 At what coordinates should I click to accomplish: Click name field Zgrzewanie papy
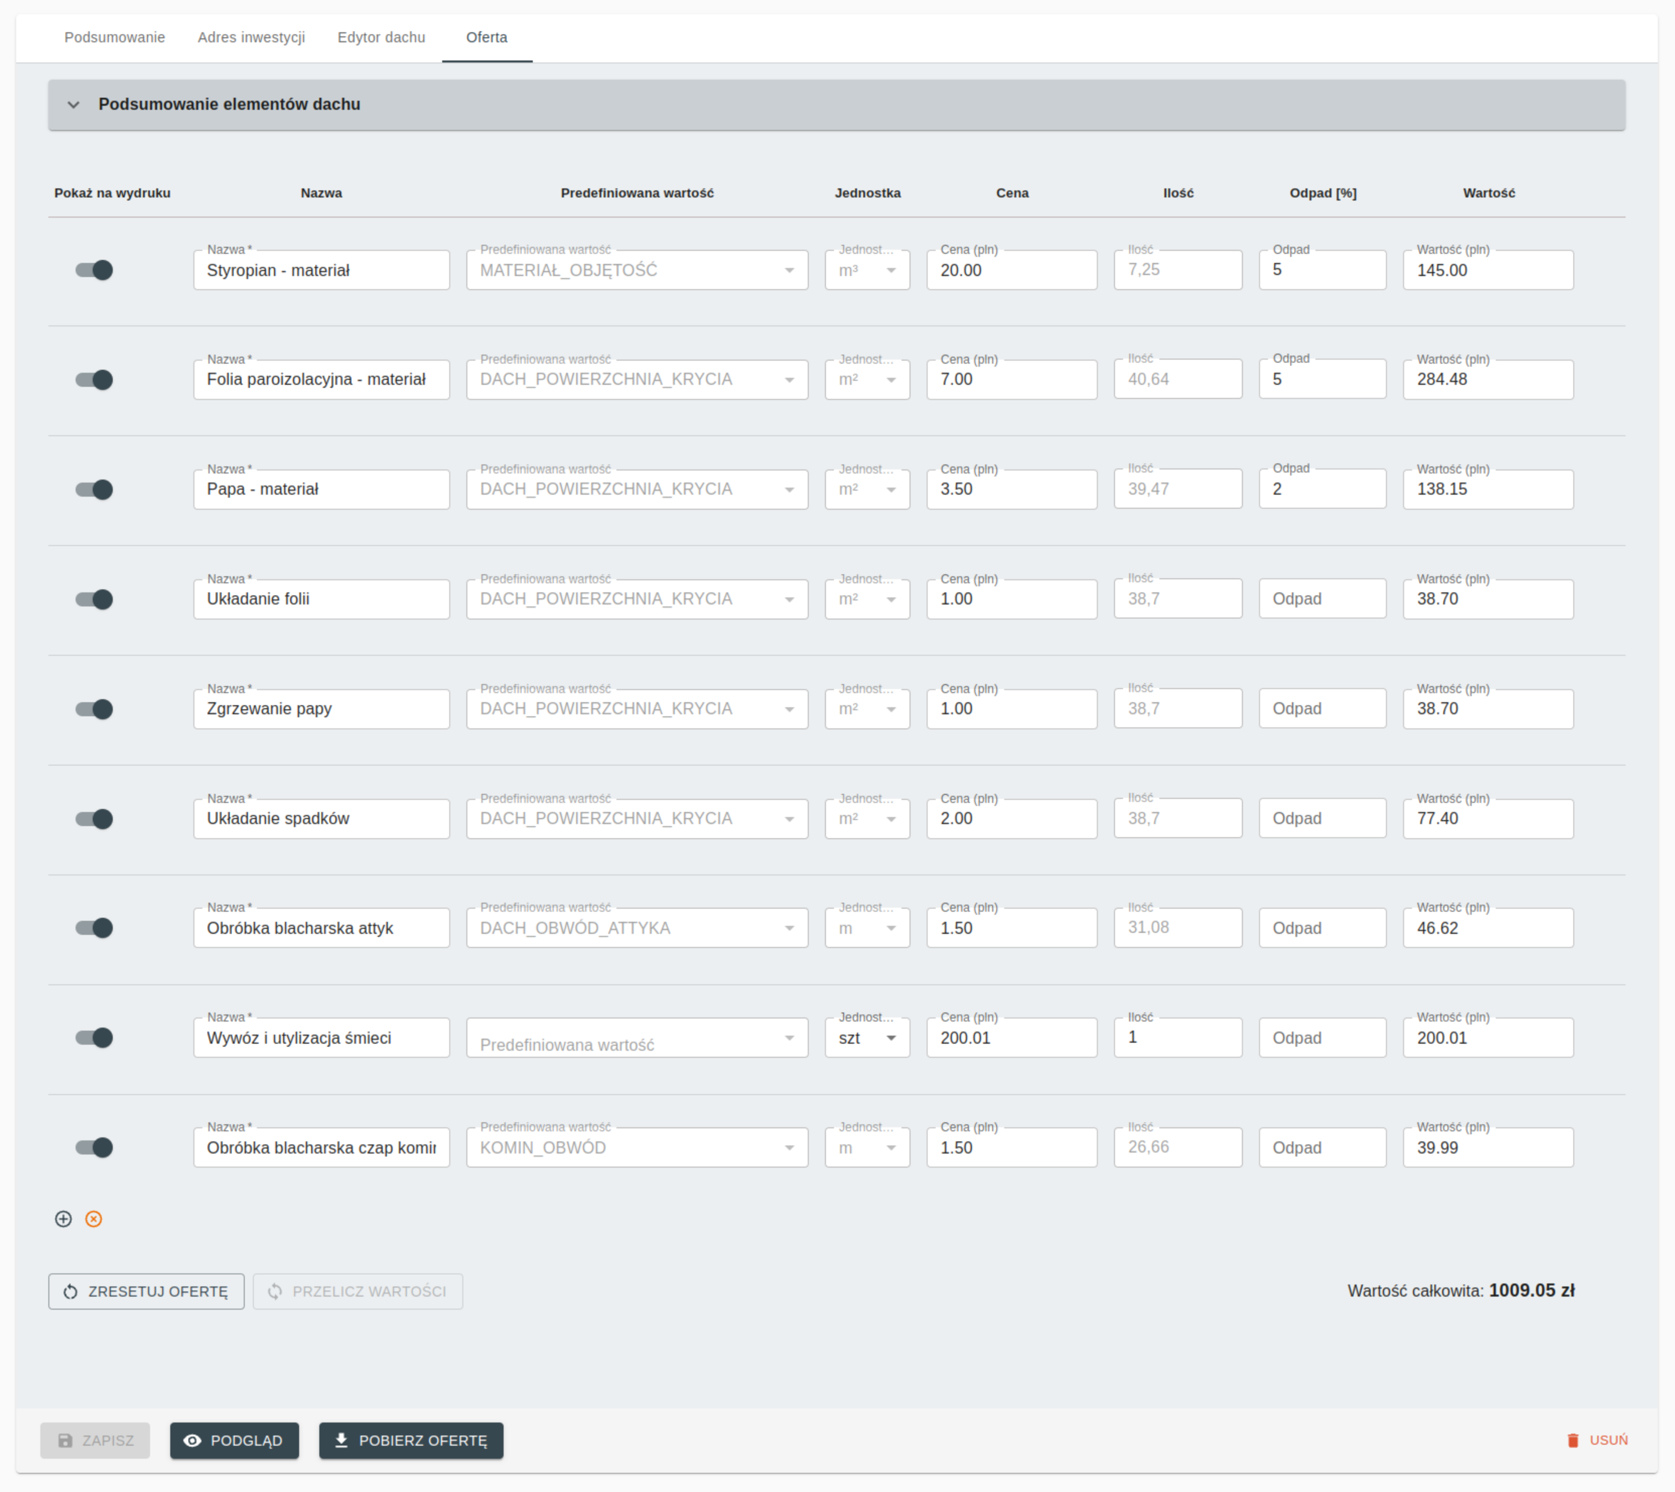pyautogui.click(x=321, y=709)
